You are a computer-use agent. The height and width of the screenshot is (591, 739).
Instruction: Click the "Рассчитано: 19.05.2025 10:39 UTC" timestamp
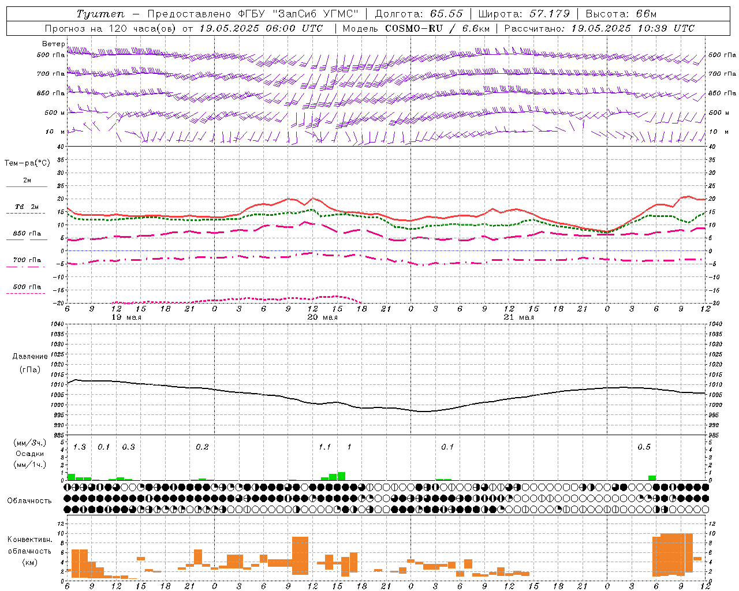(x=599, y=28)
